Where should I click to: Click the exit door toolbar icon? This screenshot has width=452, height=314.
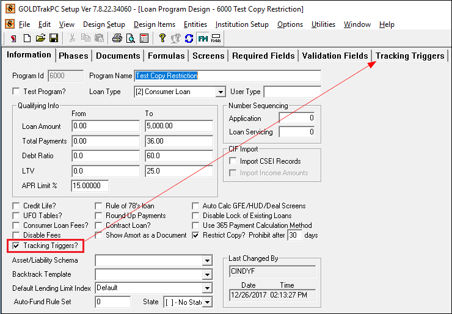tap(13, 38)
